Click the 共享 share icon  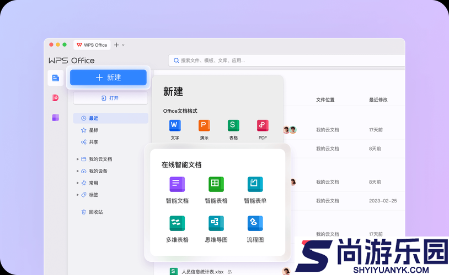[x=84, y=142]
